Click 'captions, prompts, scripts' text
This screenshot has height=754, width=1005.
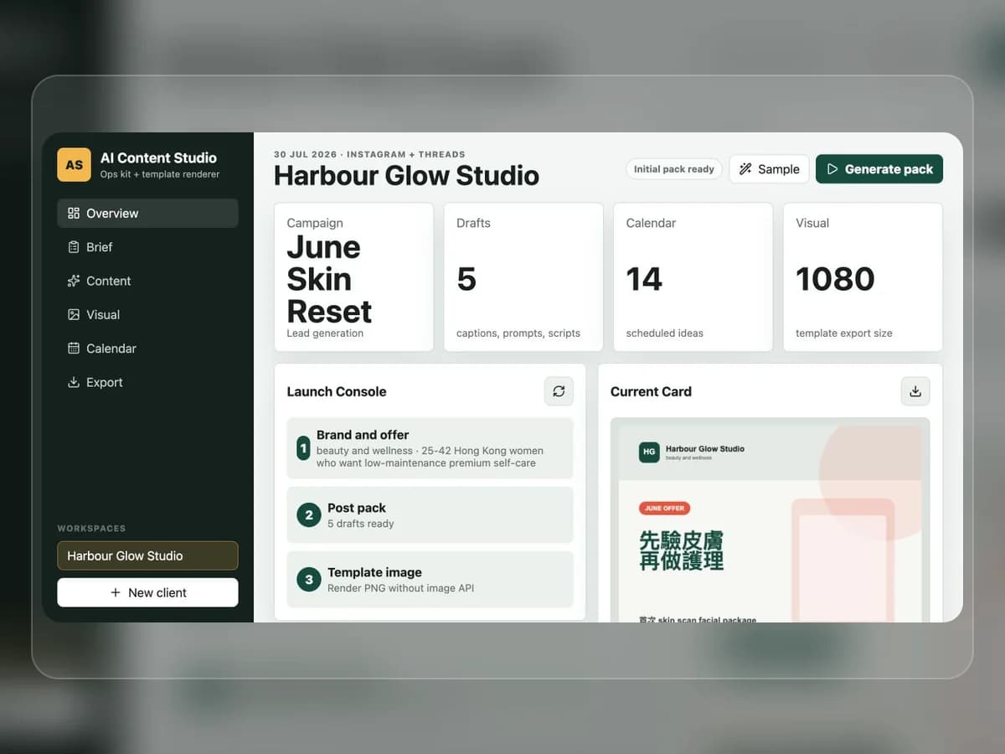coord(518,333)
